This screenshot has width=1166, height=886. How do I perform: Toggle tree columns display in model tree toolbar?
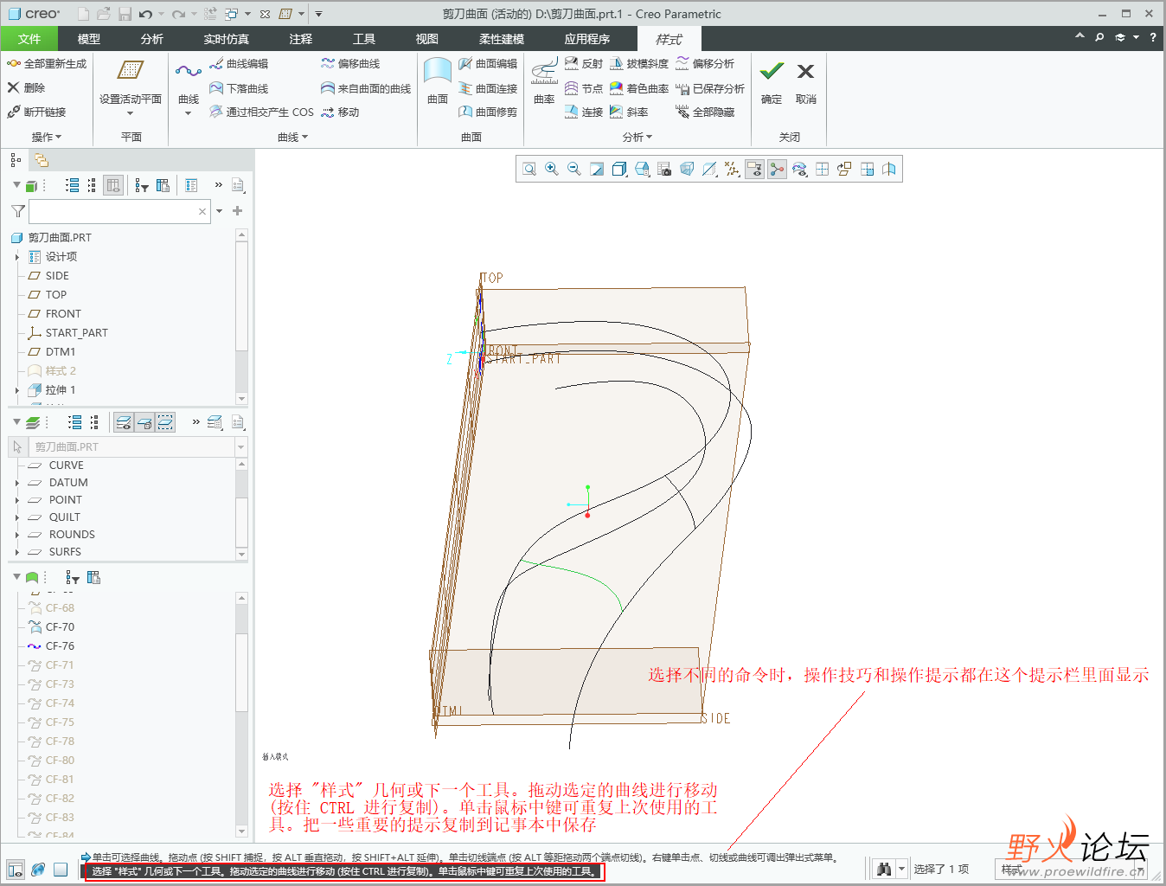[x=113, y=185]
